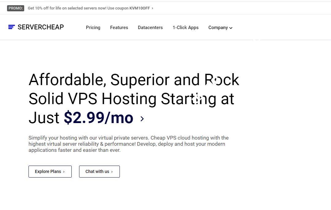
Task: Click the Chat with us button
Action: [x=99, y=171]
